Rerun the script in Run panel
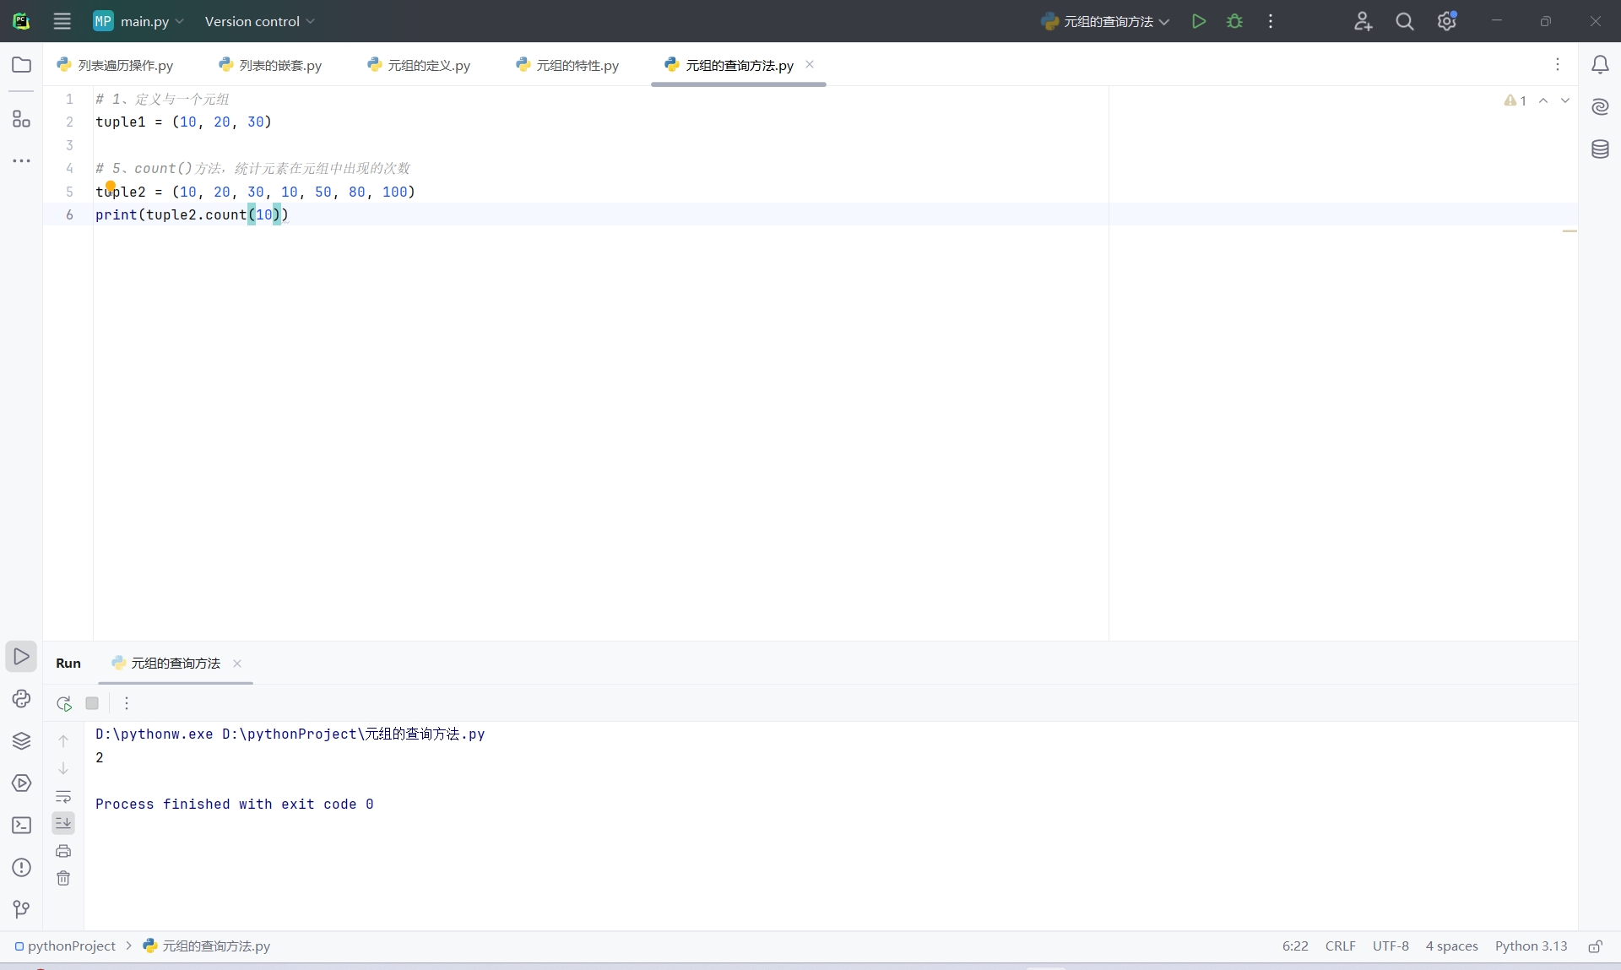 64,703
